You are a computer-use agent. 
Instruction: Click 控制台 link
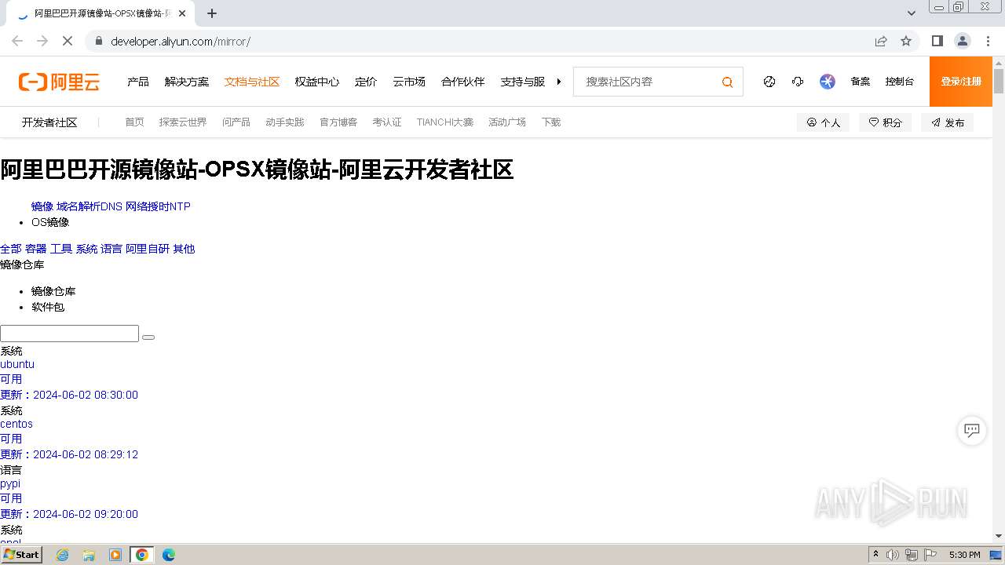click(x=900, y=82)
